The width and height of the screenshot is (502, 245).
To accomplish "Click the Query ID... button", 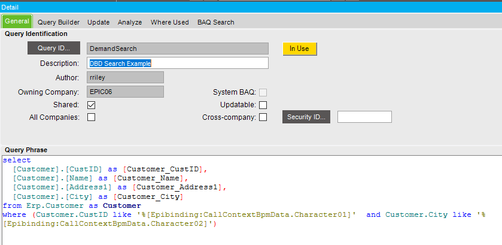I will [x=53, y=49].
